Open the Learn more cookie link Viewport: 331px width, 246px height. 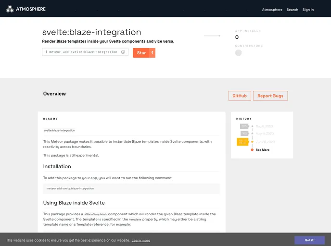pyautogui.click(x=141, y=240)
